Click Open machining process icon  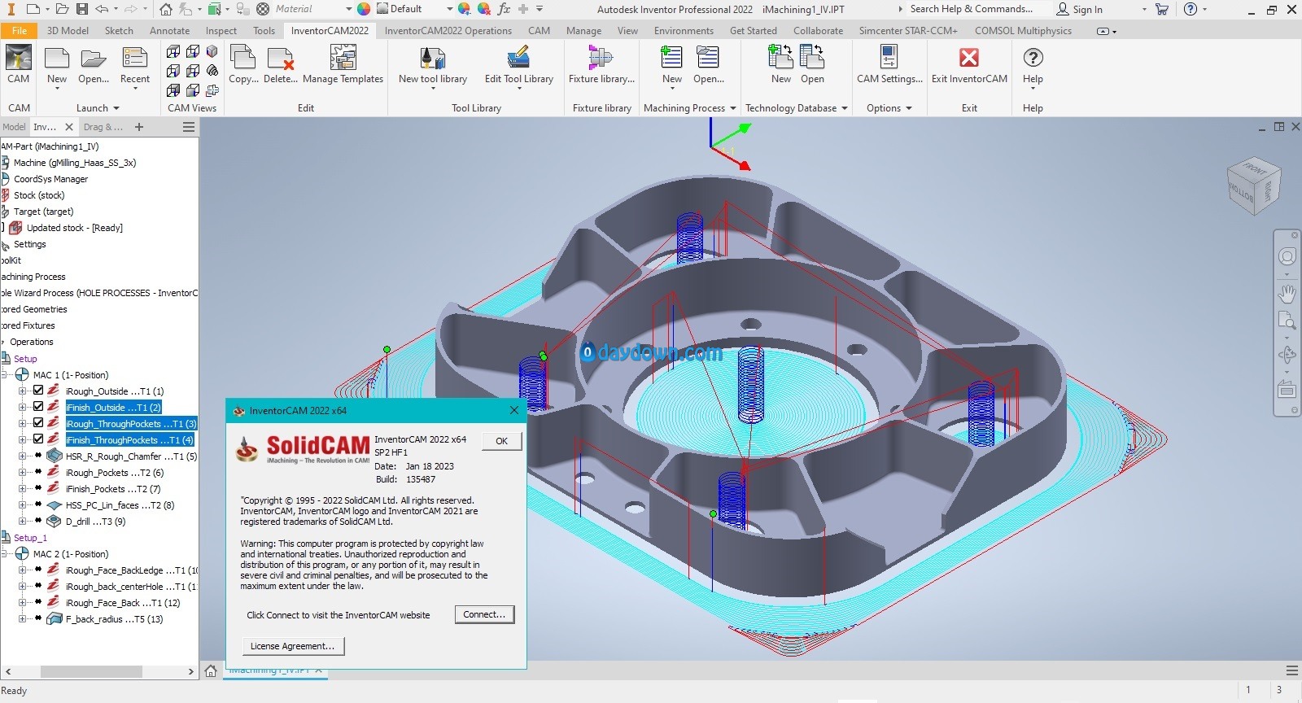(708, 59)
